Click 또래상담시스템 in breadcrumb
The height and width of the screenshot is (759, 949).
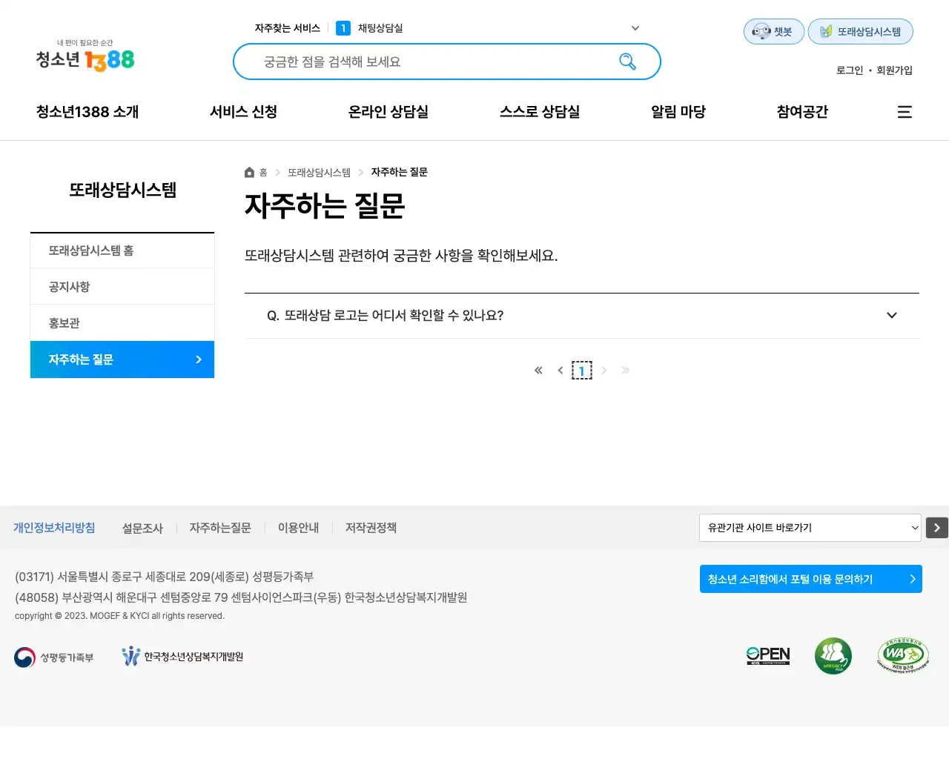click(x=320, y=173)
